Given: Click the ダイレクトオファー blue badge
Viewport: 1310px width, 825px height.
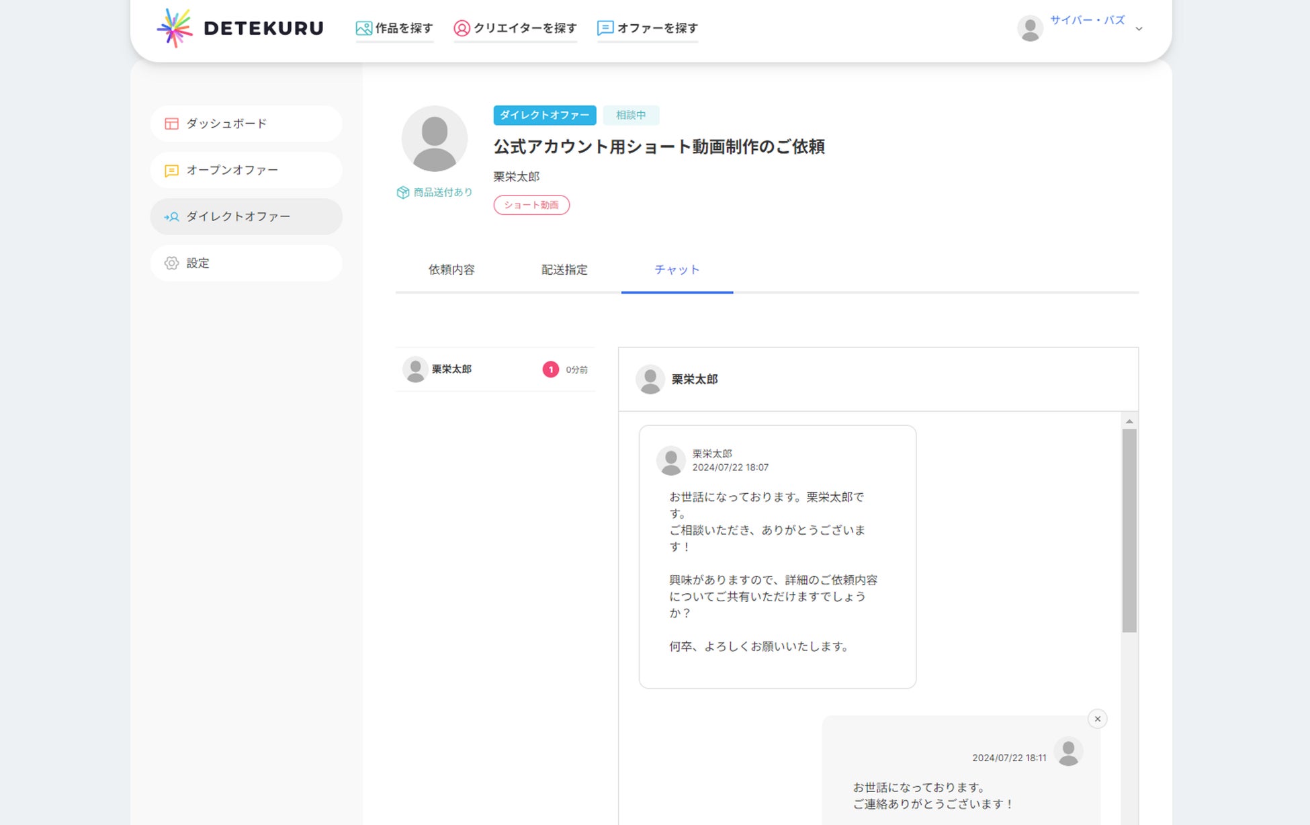Looking at the screenshot, I should [x=544, y=116].
